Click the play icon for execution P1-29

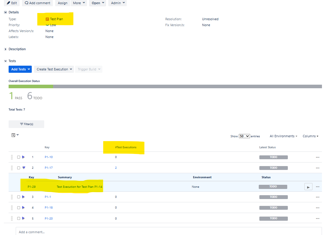[x=308, y=187]
